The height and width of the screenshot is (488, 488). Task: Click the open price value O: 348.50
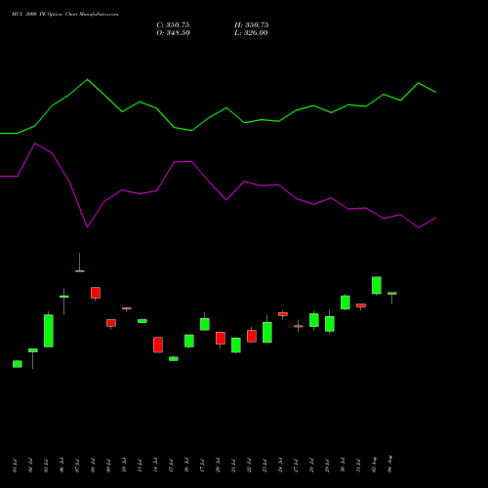(x=173, y=33)
